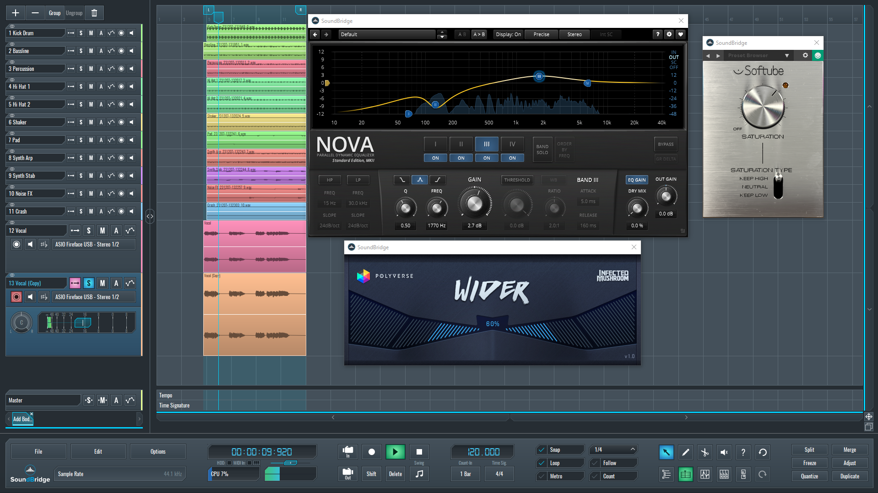
Task: Open Vocal (Copy) ASIO input dropdown
Action: [94, 297]
